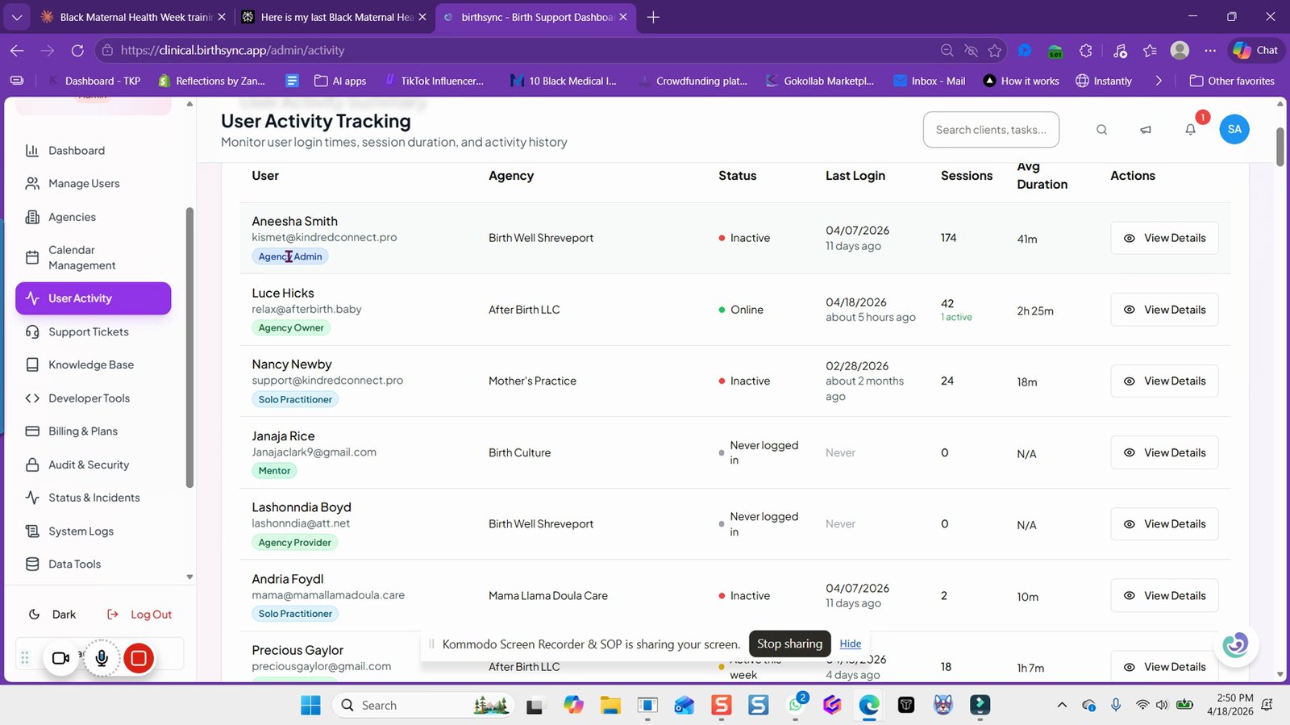Switch to Dark mode
The width and height of the screenshot is (1290, 725).
52,615
